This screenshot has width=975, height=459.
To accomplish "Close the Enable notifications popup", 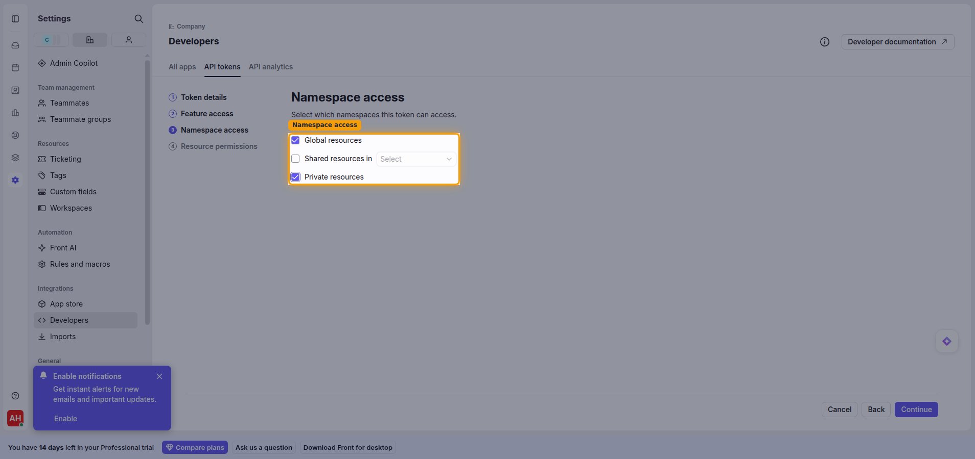I will pyautogui.click(x=159, y=376).
